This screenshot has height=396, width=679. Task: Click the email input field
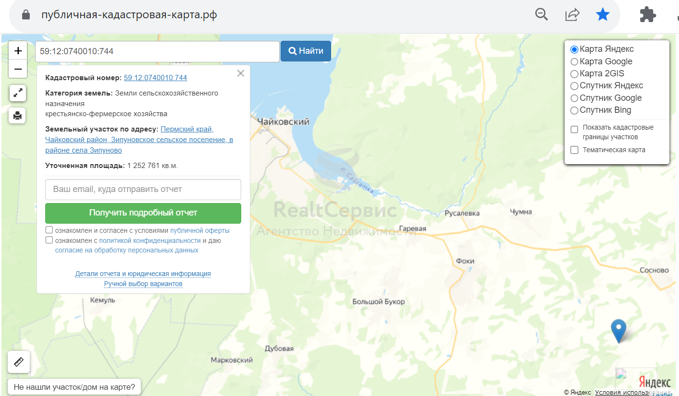(143, 190)
